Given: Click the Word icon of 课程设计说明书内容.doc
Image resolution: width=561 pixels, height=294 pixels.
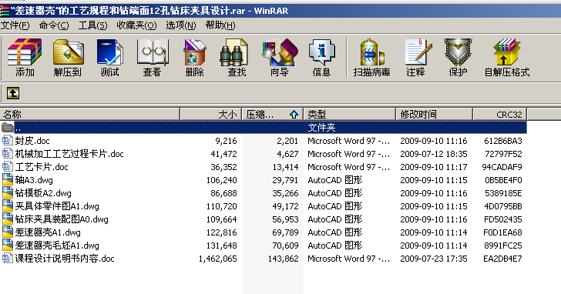Looking at the screenshot, I should 7,259.
